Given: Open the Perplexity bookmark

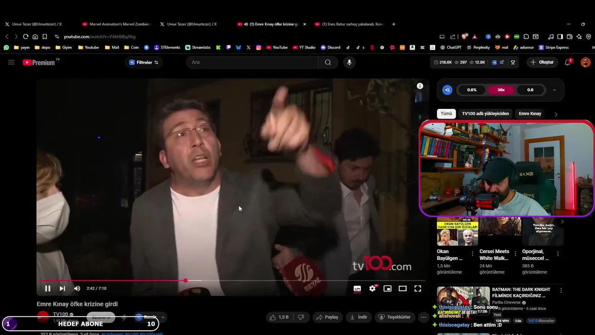Looking at the screenshot, I should coord(478,47).
